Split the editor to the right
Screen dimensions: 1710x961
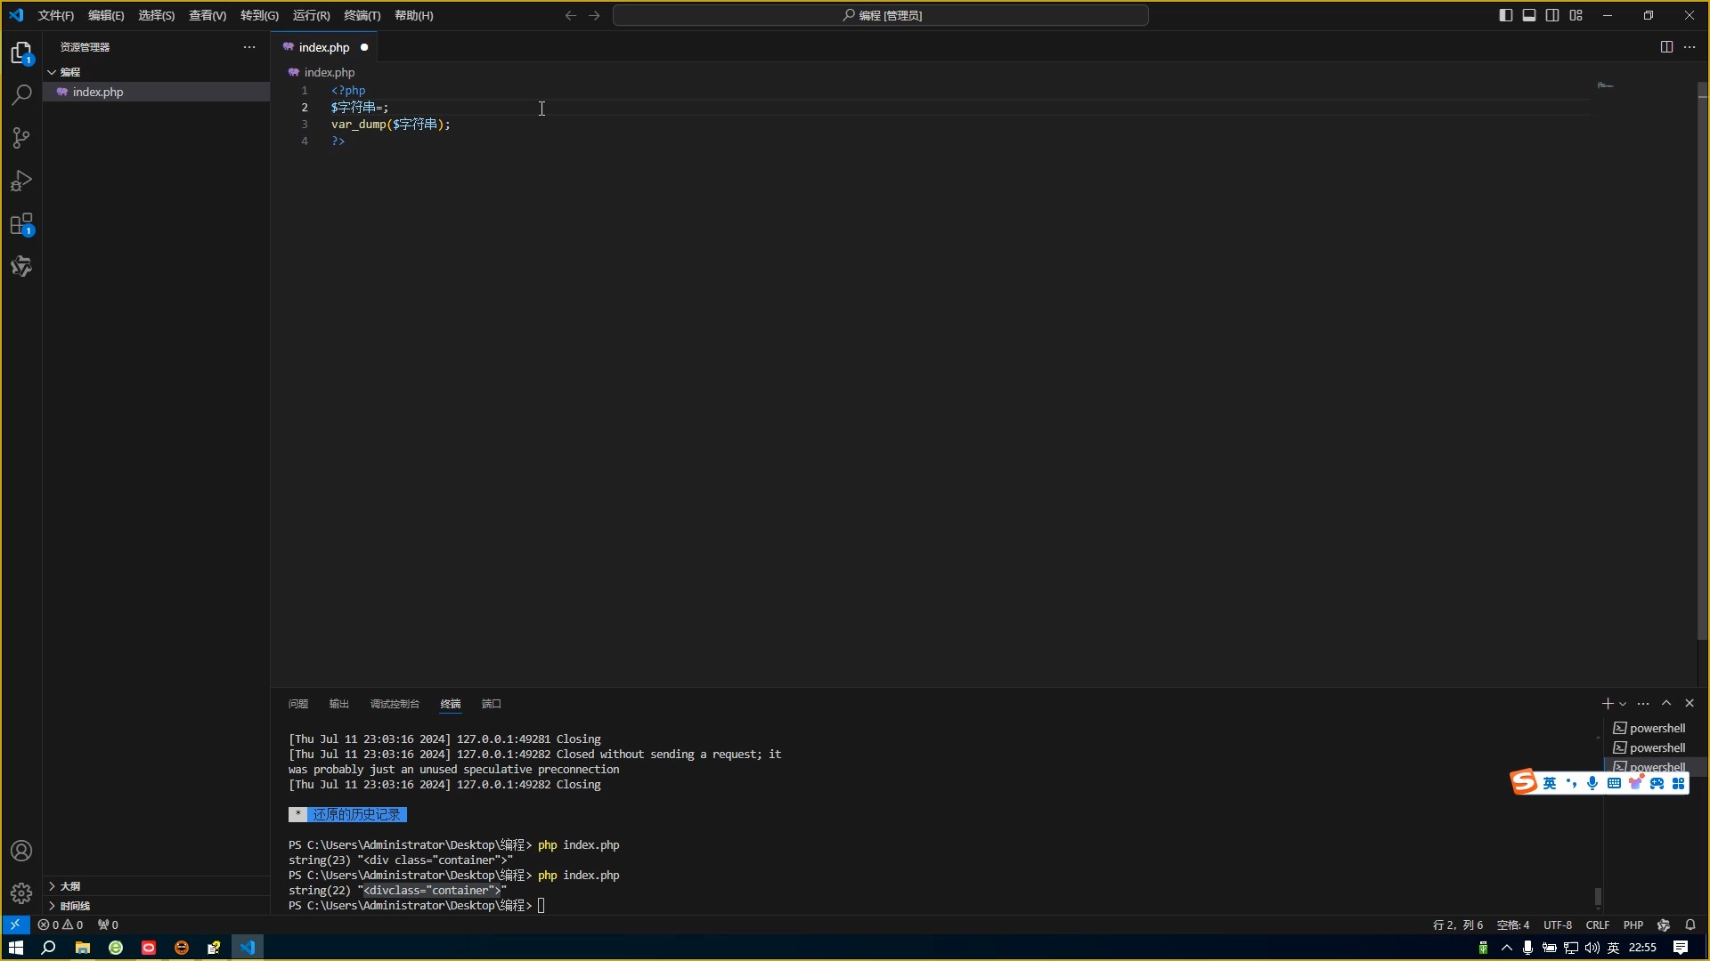(x=1666, y=47)
